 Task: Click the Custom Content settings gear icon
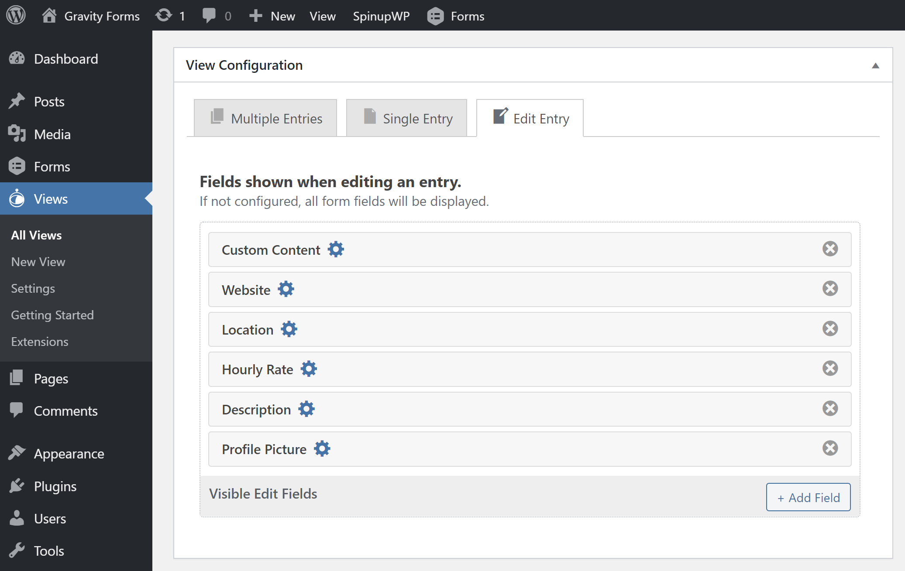click(336, 249)
